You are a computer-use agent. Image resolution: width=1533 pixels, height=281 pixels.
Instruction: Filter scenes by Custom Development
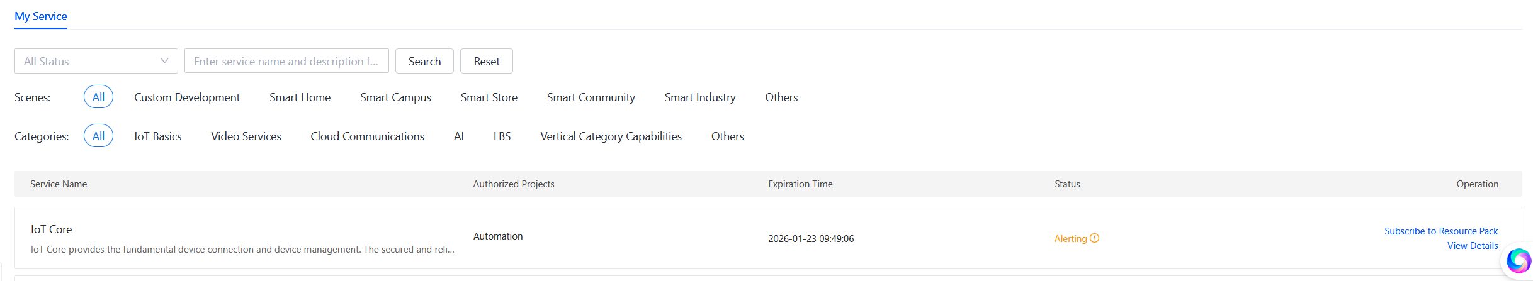click(x=187, y=97)
